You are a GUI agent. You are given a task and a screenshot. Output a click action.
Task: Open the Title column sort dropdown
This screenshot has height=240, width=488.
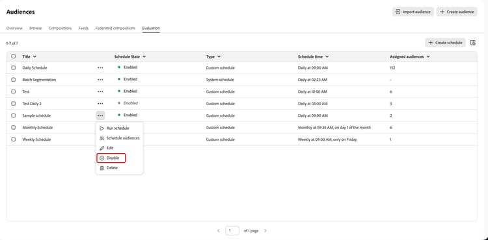34,56
